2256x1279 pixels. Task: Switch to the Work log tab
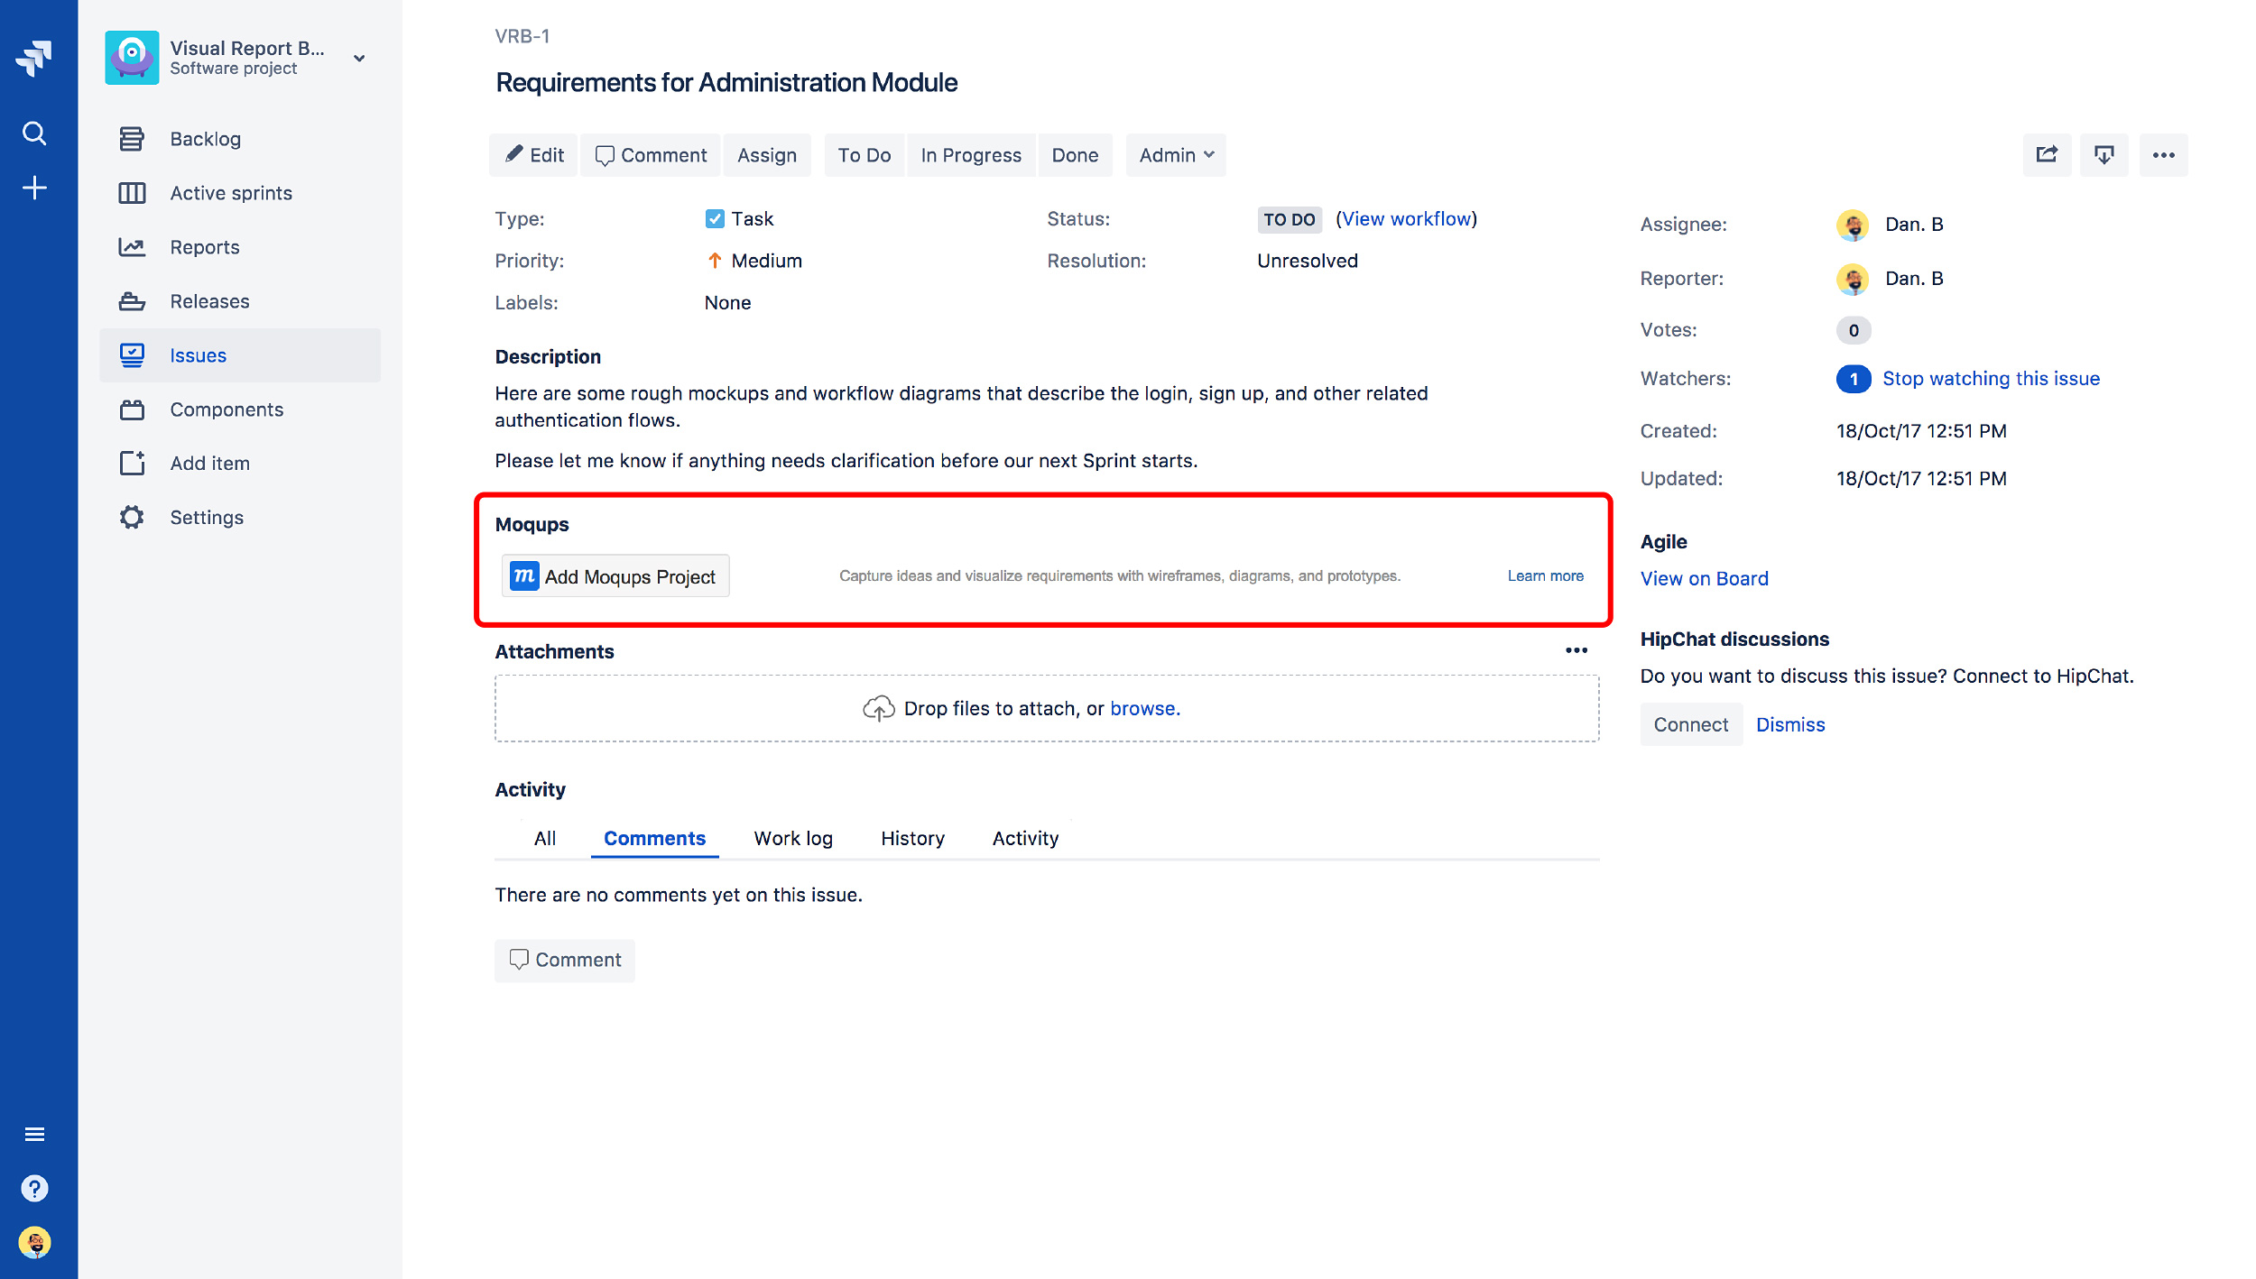pyautogui.click(x=792, y=838)
